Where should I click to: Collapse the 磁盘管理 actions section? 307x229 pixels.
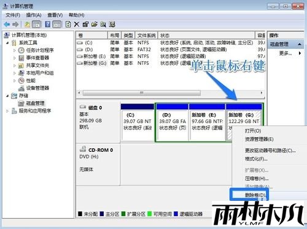coord(300,44)
